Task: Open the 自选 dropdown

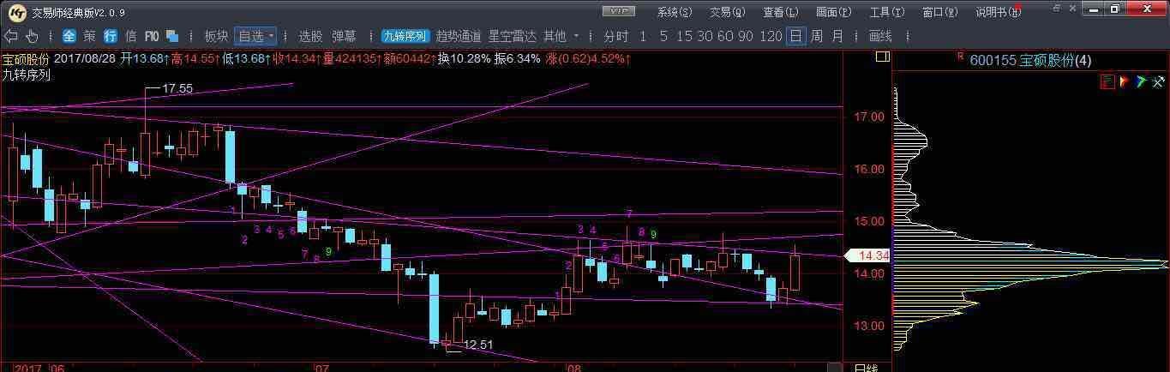Action: (x=255, y=37)
